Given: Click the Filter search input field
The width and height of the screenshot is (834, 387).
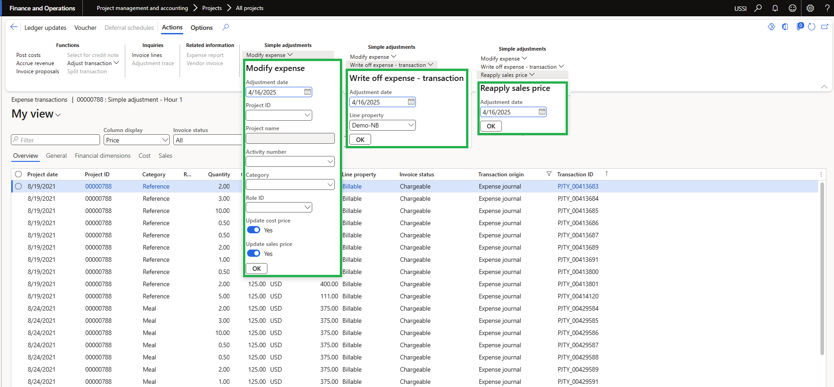Looking at the screenshot, I should pos(55,140).
